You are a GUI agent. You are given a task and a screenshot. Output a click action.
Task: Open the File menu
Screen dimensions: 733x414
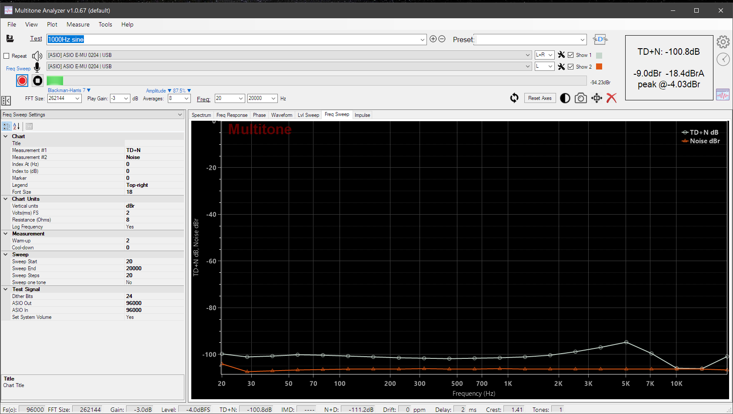pyautogui.click(x=12, y=24)
